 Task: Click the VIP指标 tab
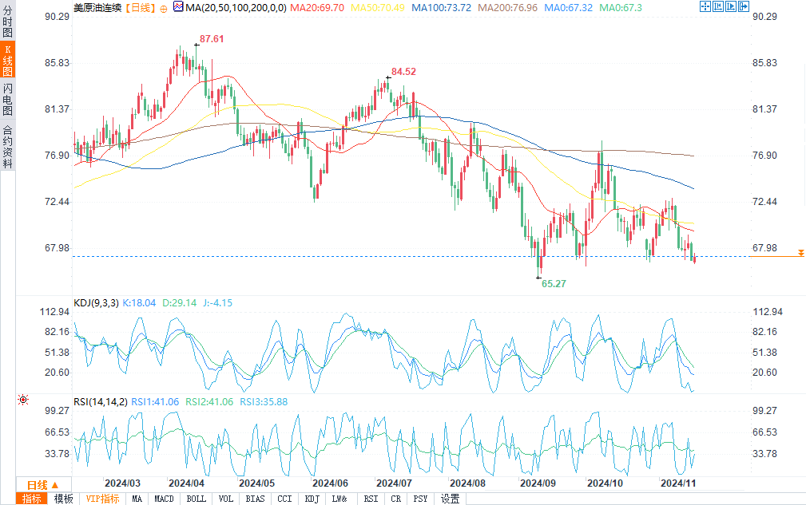102,499
